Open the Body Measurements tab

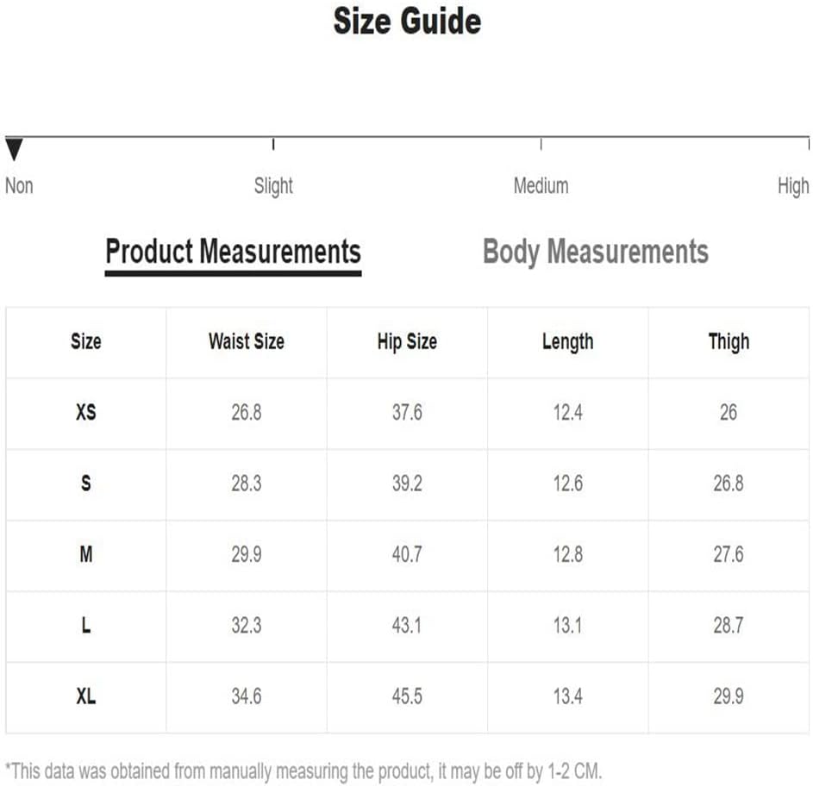coord(595,252)
